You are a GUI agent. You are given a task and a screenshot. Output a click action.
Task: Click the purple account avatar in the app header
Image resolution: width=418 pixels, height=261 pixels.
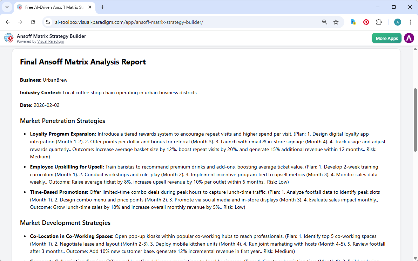[x=409, y=38]
